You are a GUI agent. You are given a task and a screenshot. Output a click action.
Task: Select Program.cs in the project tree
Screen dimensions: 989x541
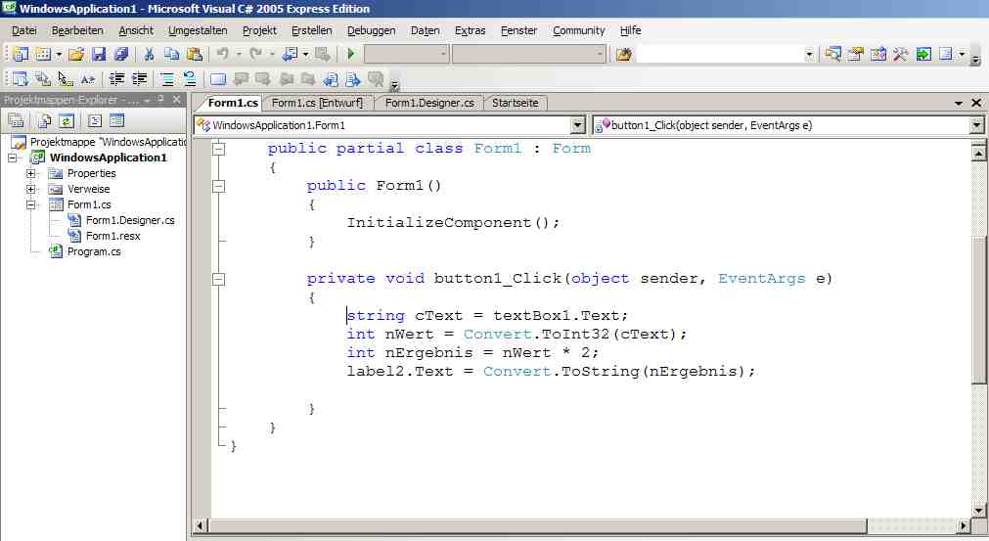tap(94, 251)
